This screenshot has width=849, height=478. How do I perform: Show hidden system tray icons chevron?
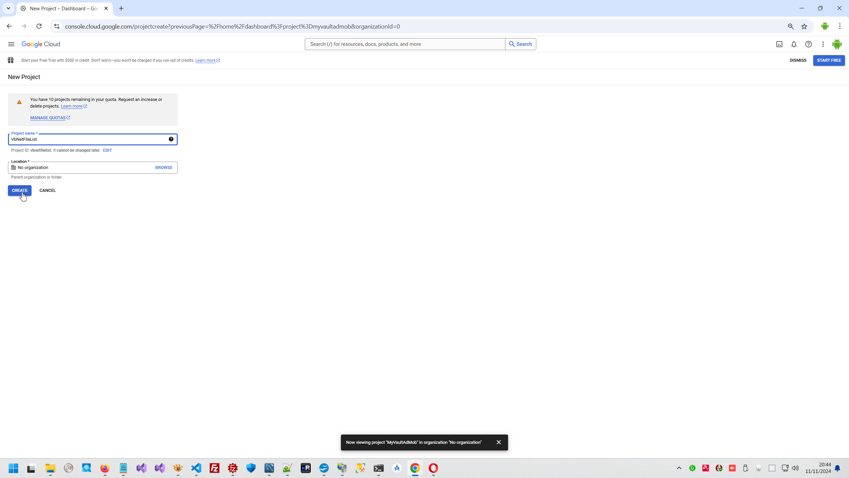[x=679, y=468]
